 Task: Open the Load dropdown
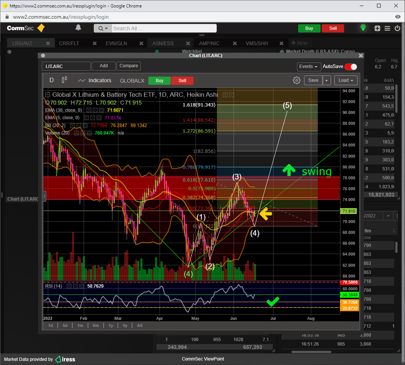coord(346,80)
